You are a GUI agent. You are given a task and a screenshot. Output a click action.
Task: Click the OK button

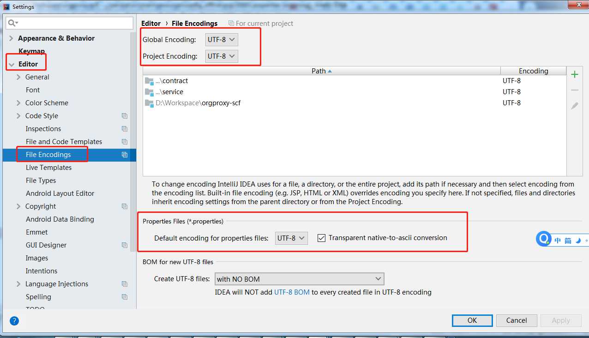point(472,320)
